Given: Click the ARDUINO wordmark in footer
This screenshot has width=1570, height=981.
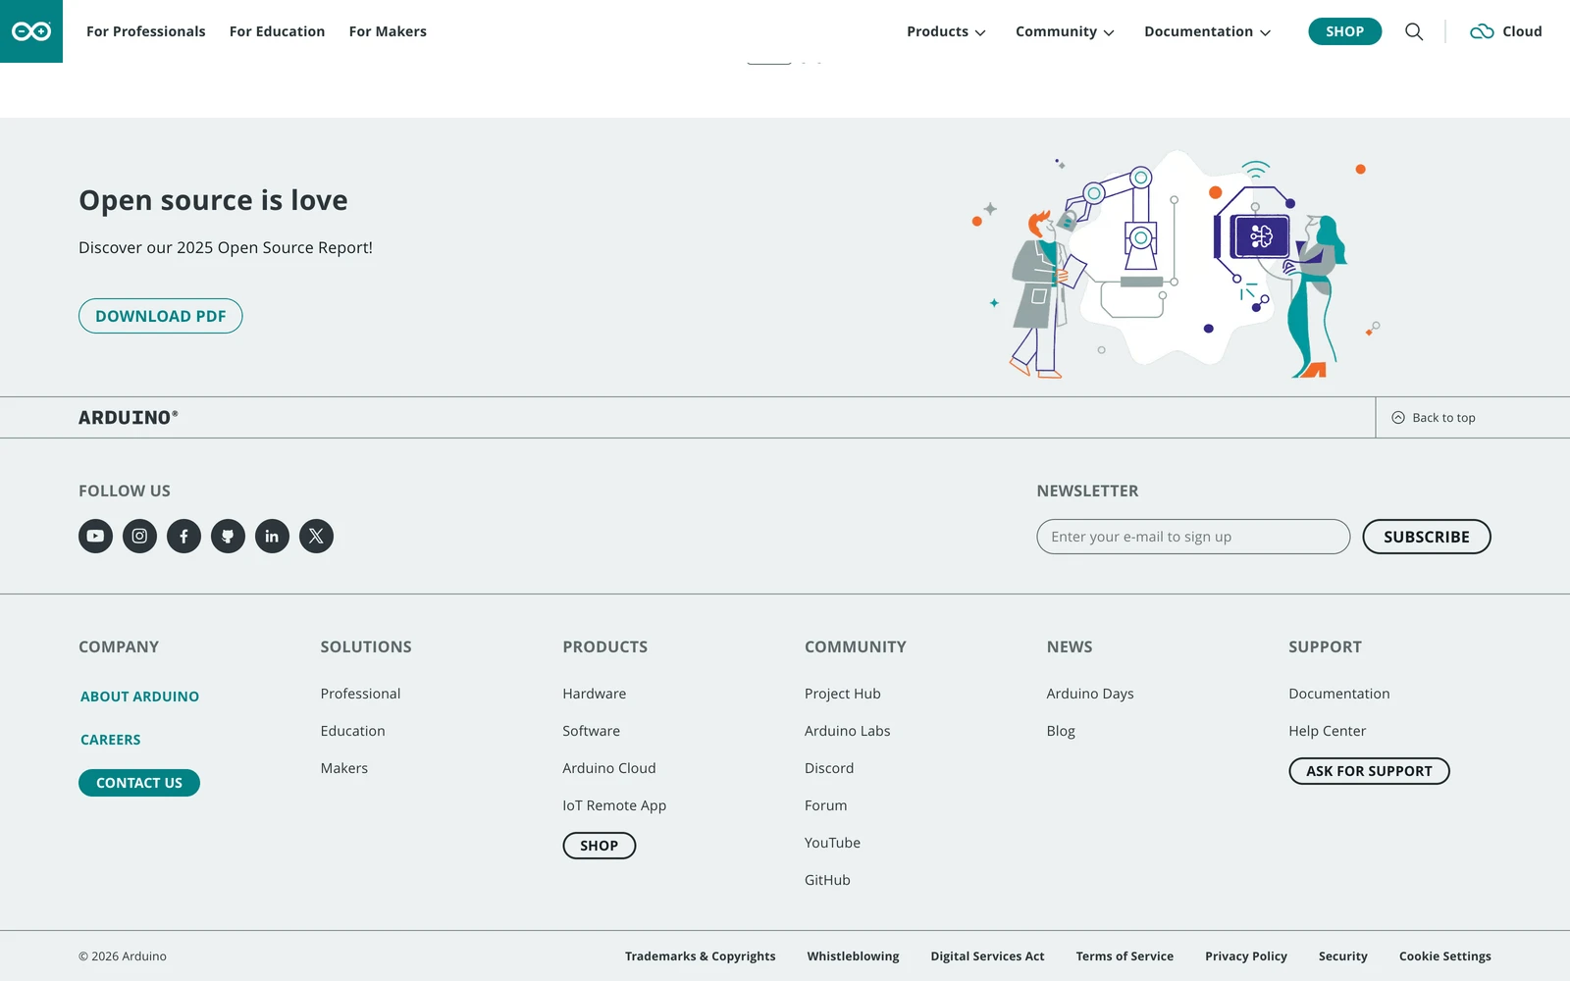Looking at the screenshot, I should click(x=129, y=418).
